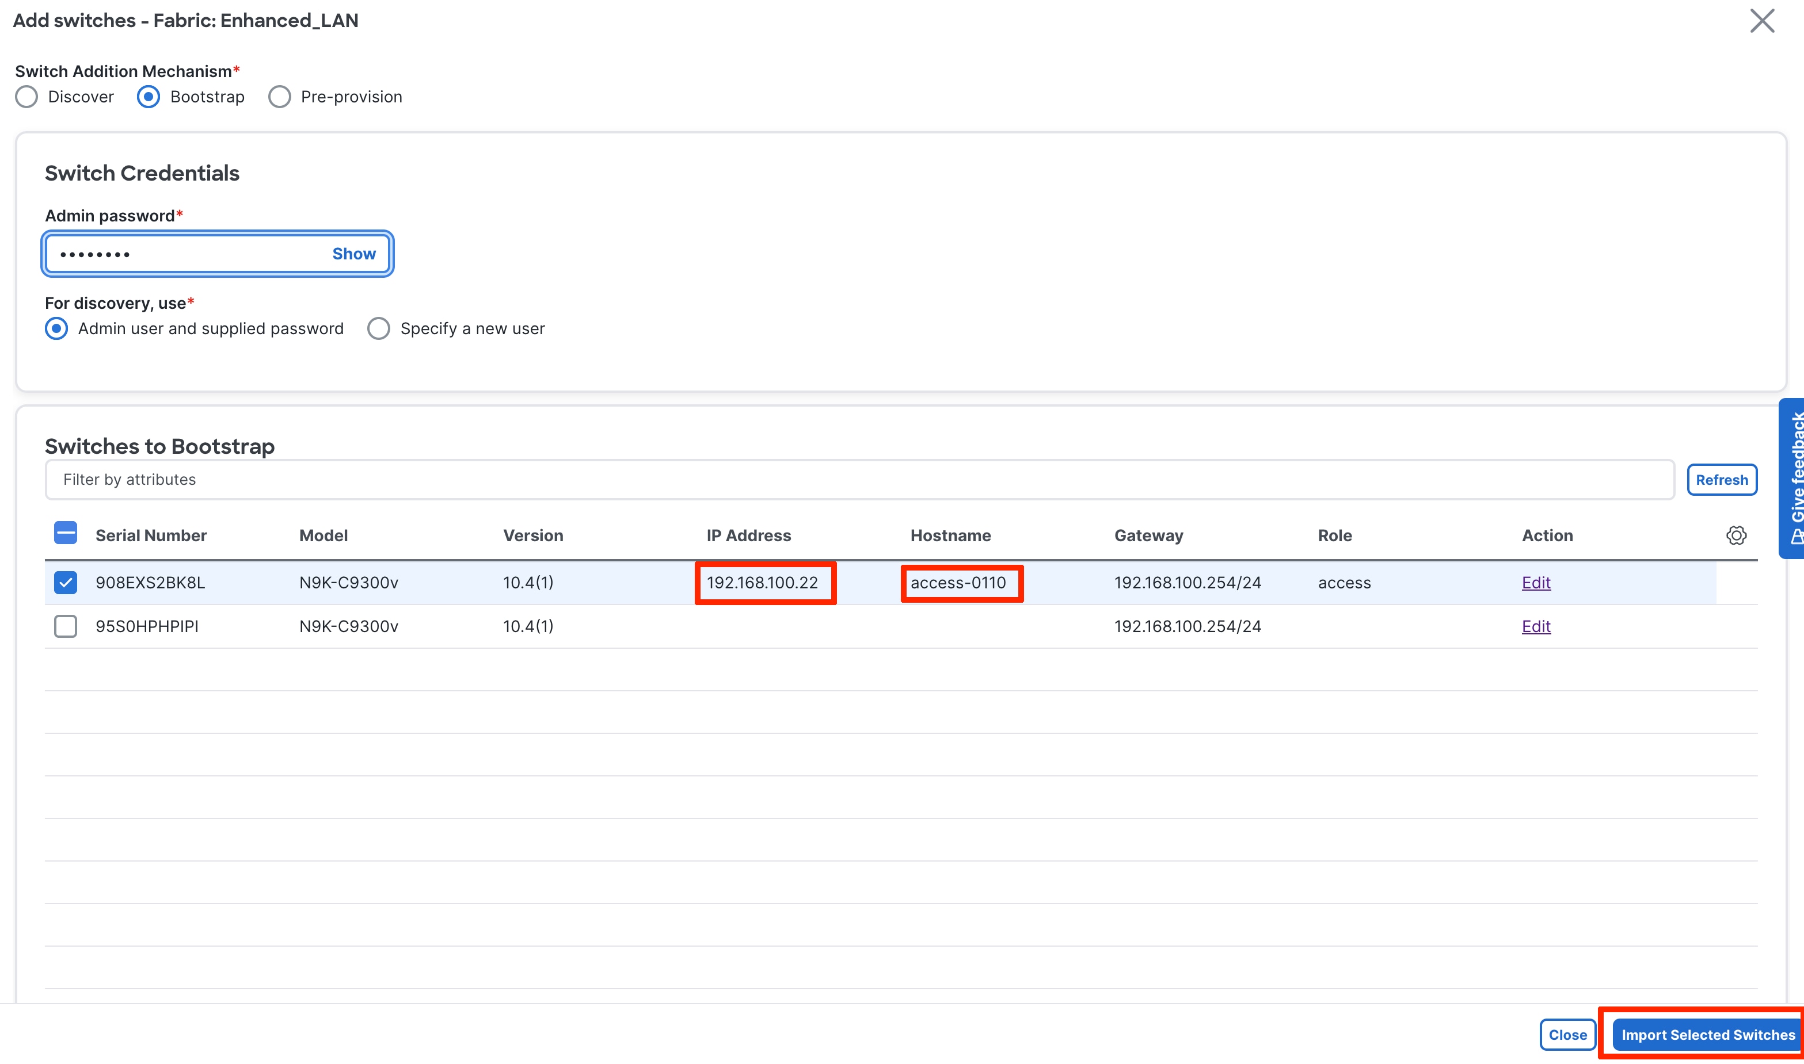Viewport: 1804px width, 1064px height.
Task: Click the Serial Number column header
Action: (x=150, y=535)
